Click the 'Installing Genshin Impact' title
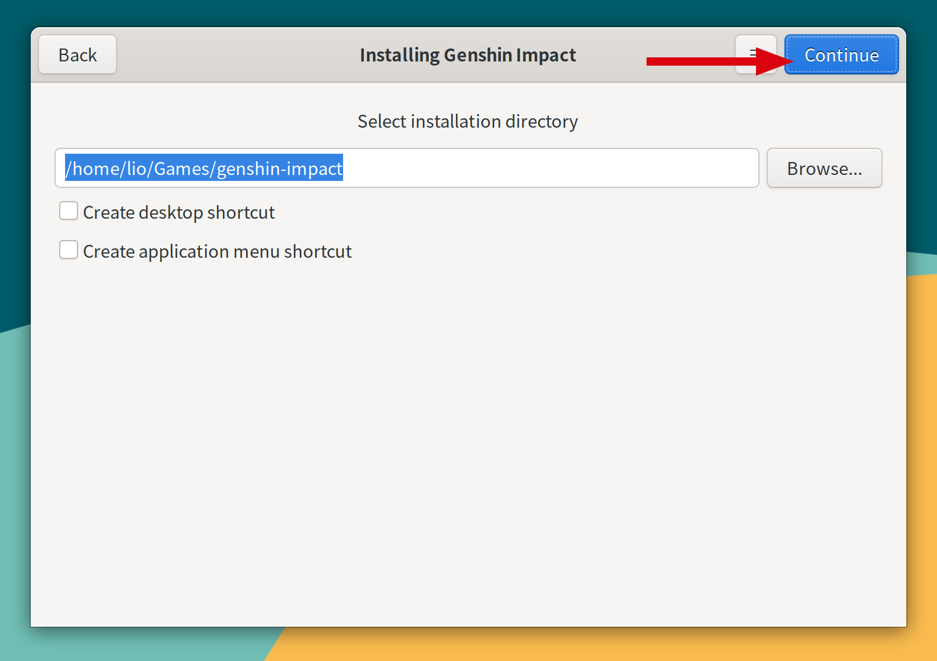This screenshot has height=661, width=937. click(467, 55)
